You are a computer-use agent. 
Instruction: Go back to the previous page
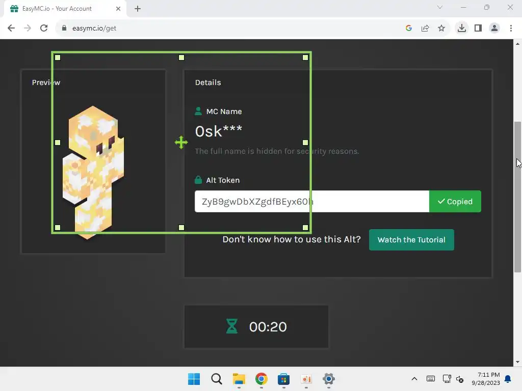pos(11,29)
